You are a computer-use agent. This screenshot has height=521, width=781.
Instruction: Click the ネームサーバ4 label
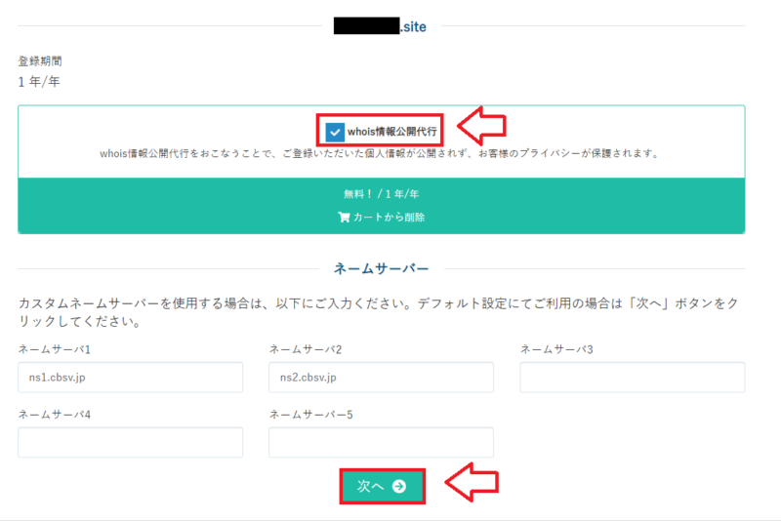coord(55,415)
